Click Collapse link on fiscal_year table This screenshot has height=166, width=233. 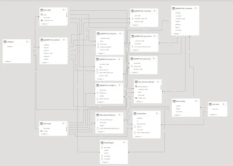tap(45, 134)
